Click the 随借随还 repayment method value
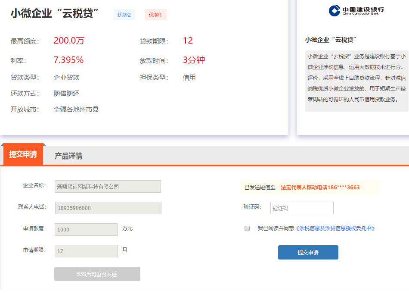409x294 pixels. pos(66,94)
